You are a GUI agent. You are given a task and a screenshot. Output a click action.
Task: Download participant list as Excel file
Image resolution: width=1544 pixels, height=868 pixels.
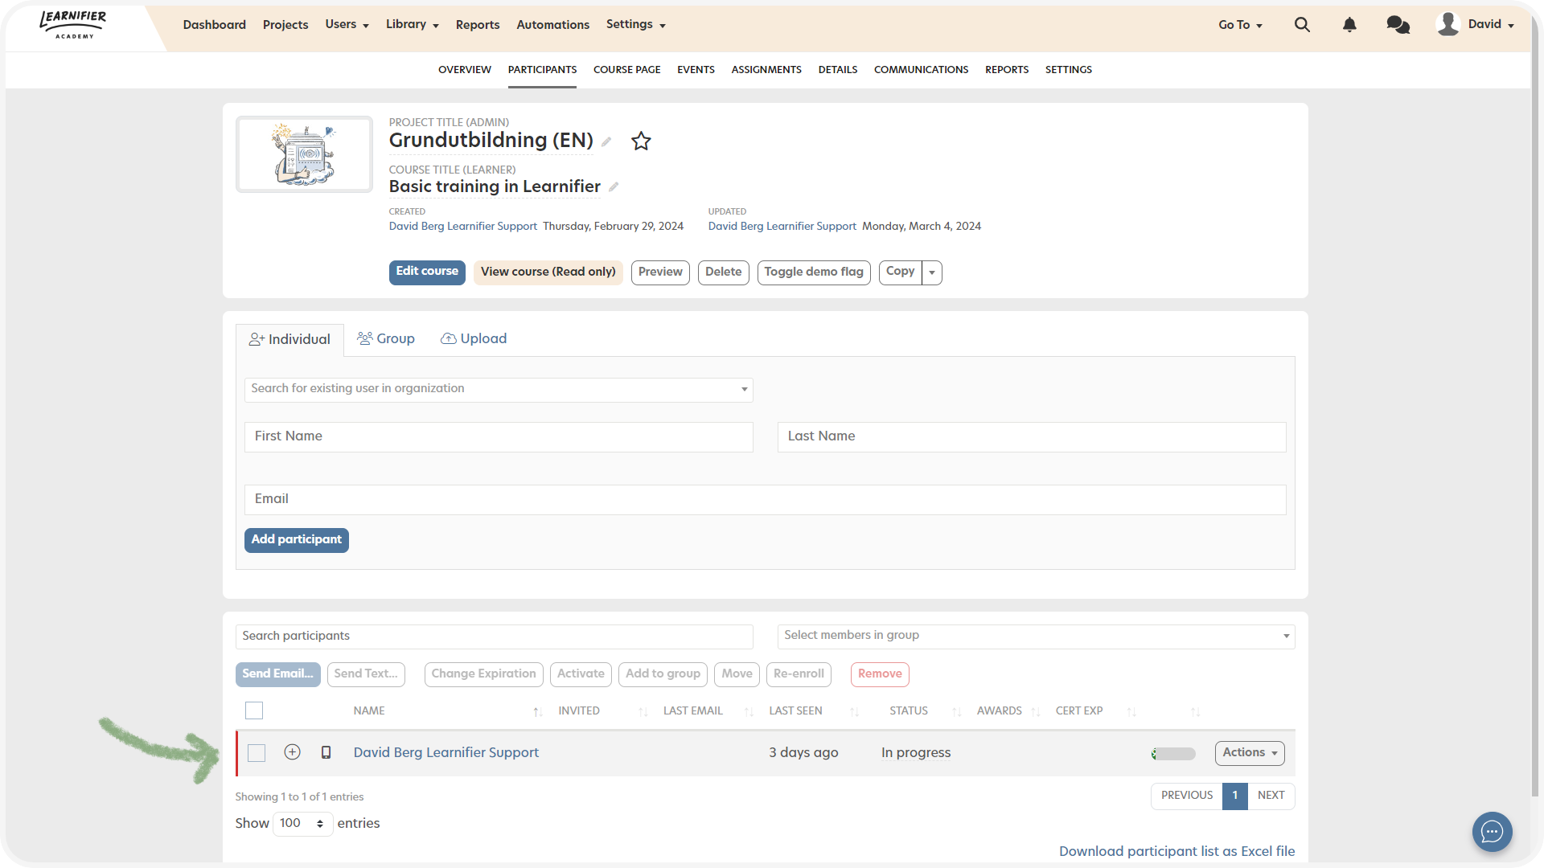[x=1176, y=851]
